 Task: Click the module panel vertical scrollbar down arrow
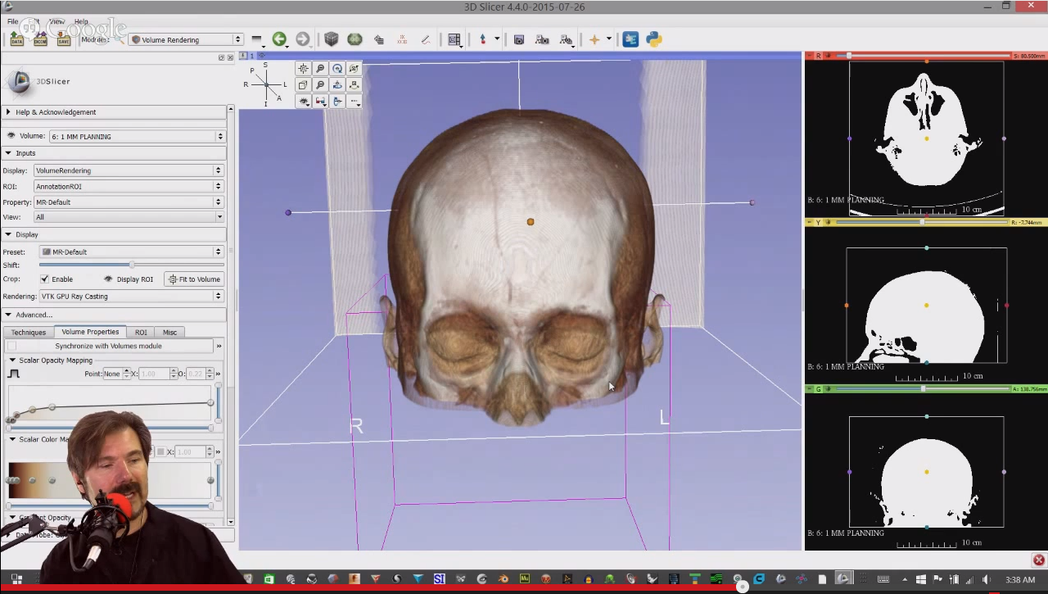[x=231, y=522]
